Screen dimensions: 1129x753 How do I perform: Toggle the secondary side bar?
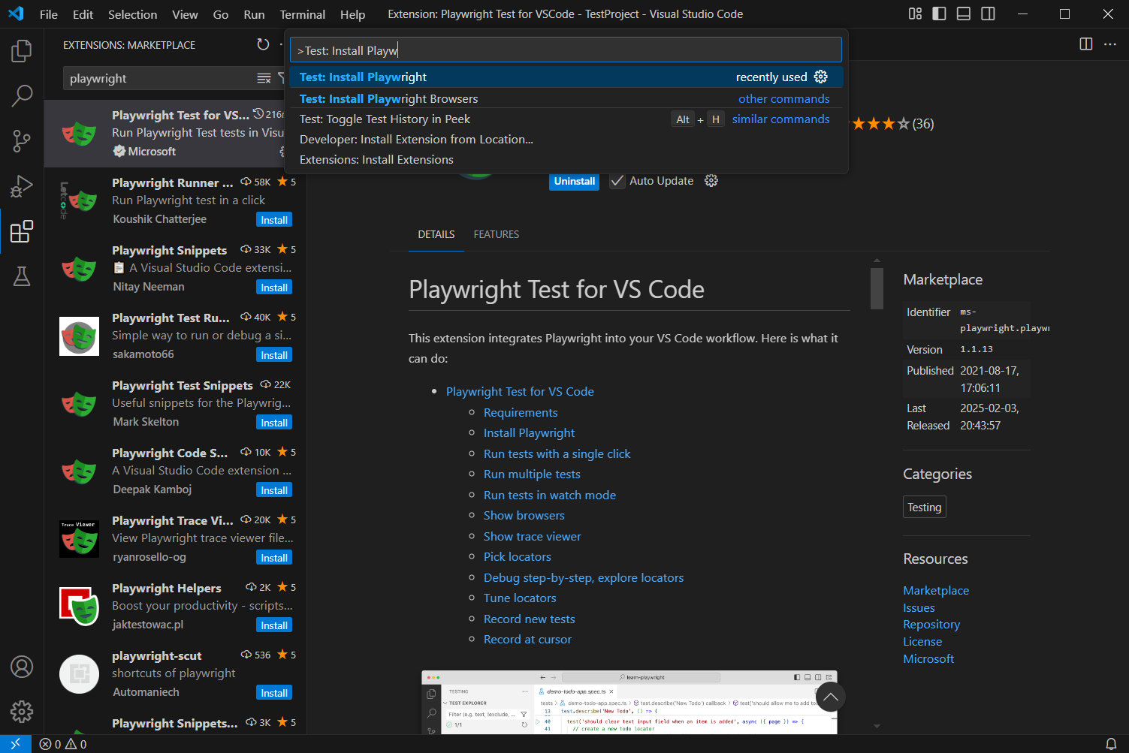click(x=988, y=14)
